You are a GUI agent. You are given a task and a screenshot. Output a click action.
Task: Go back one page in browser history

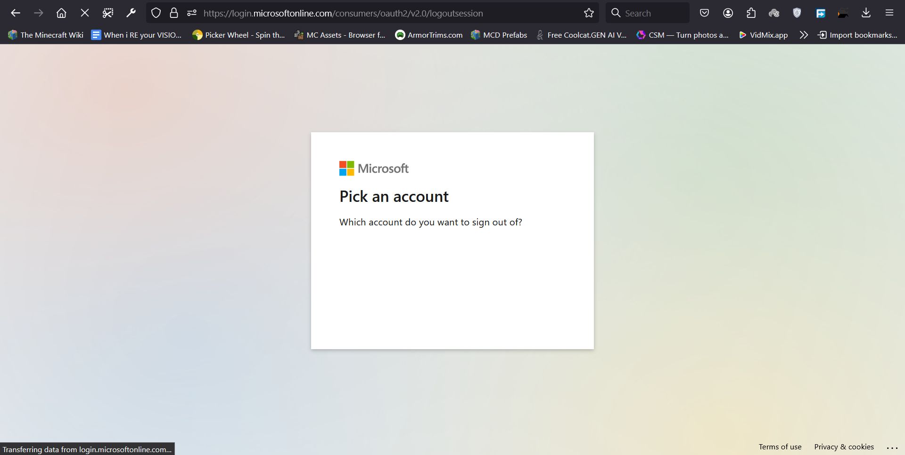coord(16,13)
